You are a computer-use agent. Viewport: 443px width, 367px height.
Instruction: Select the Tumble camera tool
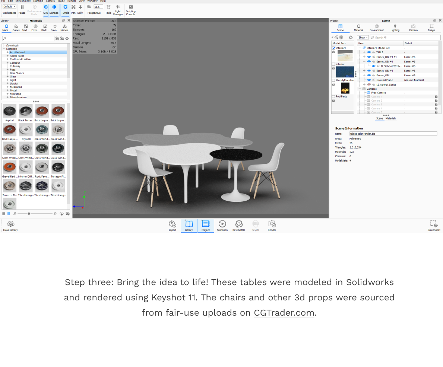pos(65,10)
